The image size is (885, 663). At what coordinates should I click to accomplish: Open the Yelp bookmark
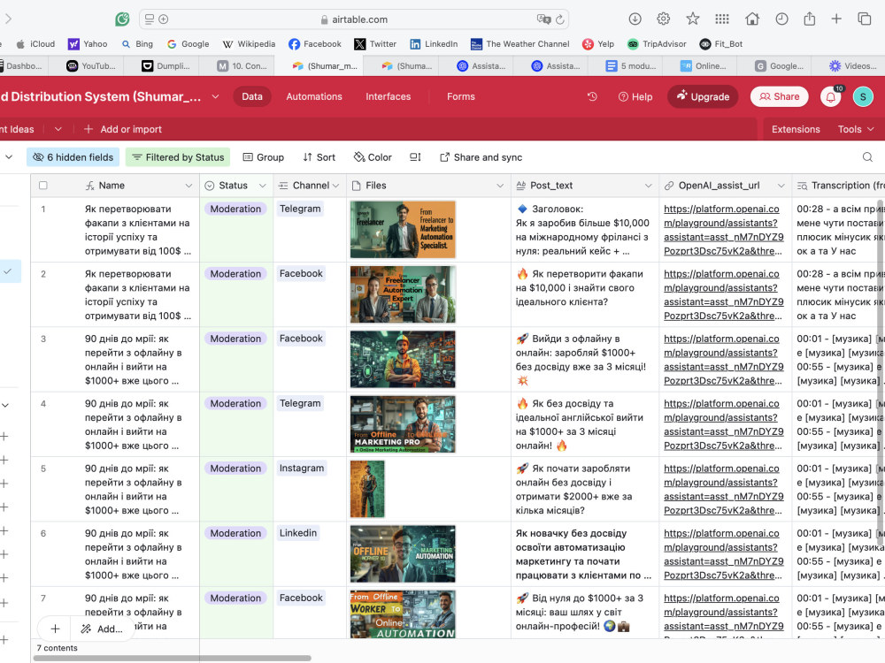tap(598, 44)
